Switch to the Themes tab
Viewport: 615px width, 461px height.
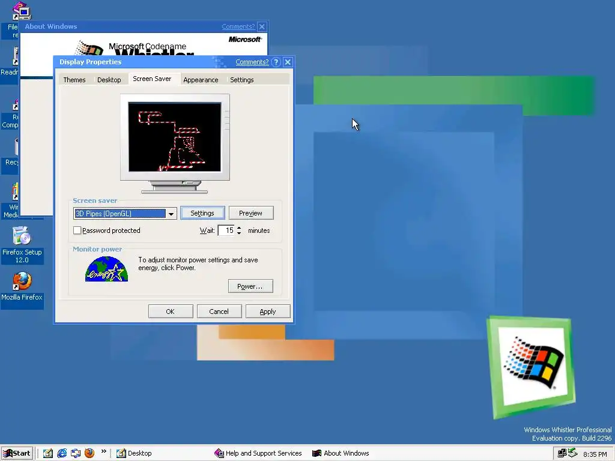[74, 80]
